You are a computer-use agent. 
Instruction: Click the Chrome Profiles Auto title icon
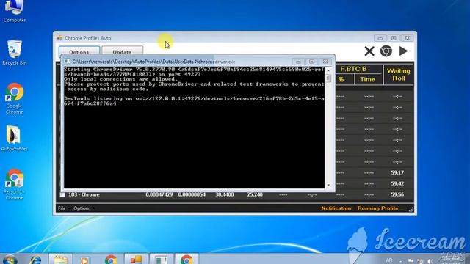pyautogui.click(x=60, y=38)
